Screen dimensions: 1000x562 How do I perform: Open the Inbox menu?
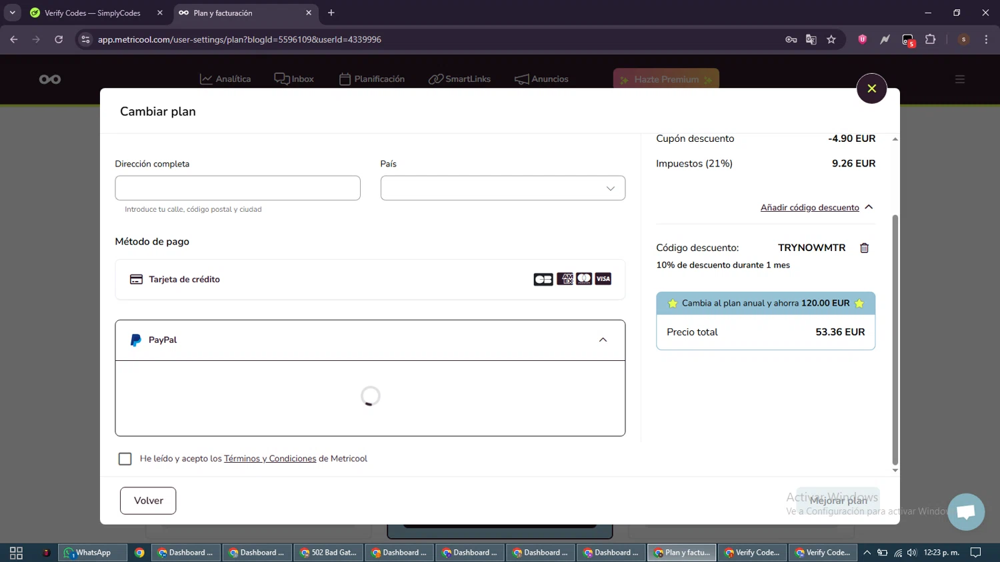tap(294, 79)
